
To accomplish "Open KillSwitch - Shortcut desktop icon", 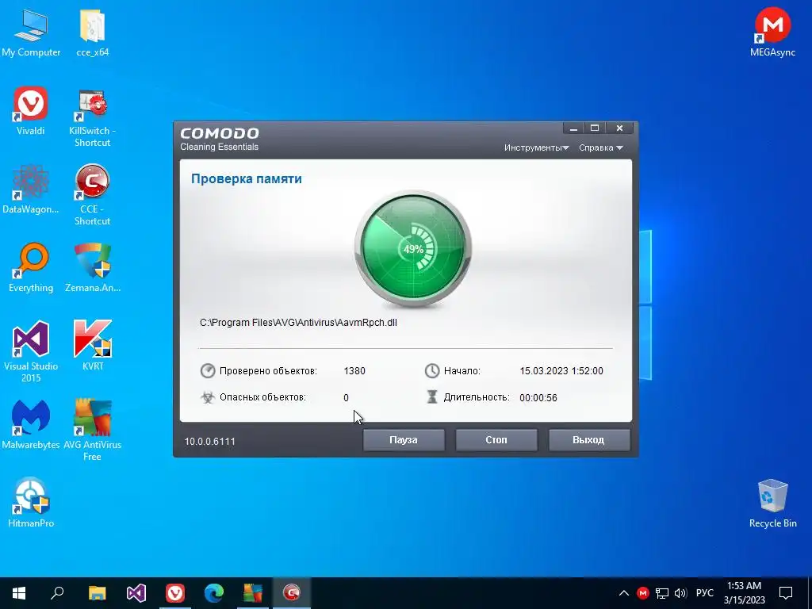I will coord(92,117).
